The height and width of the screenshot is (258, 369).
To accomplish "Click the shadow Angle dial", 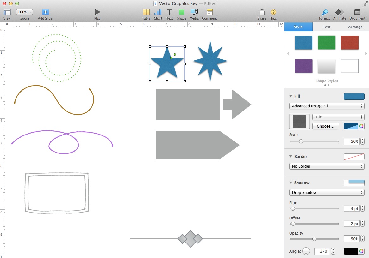I will point(306,251).
